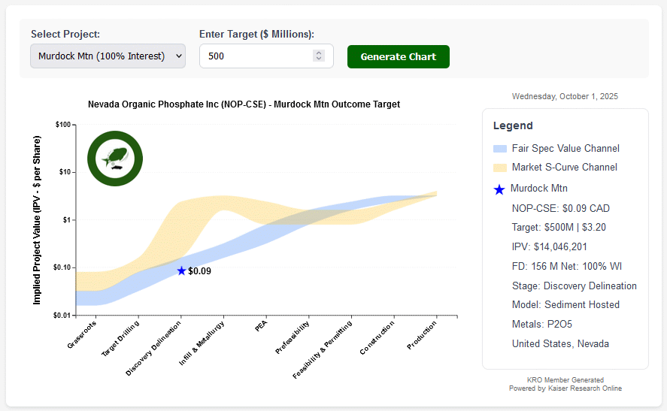Click the Construction axis label
Image resolution: width=667 pixels, height=411 pixels.
(x=377, y=337)
